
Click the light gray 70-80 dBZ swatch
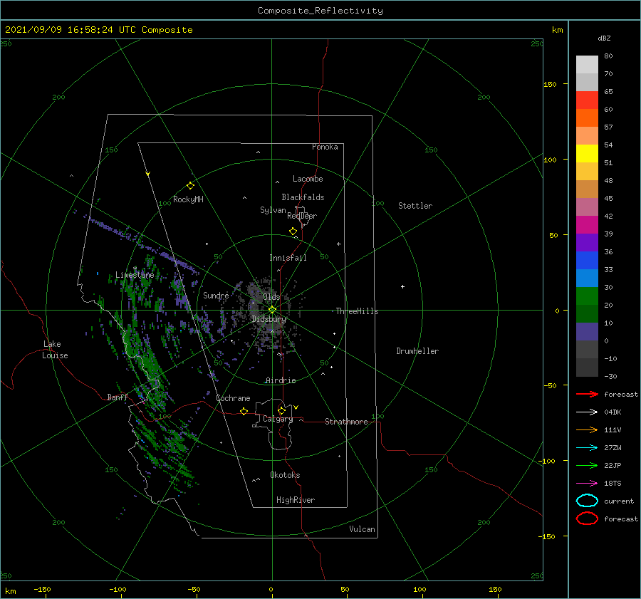point(587,64)
